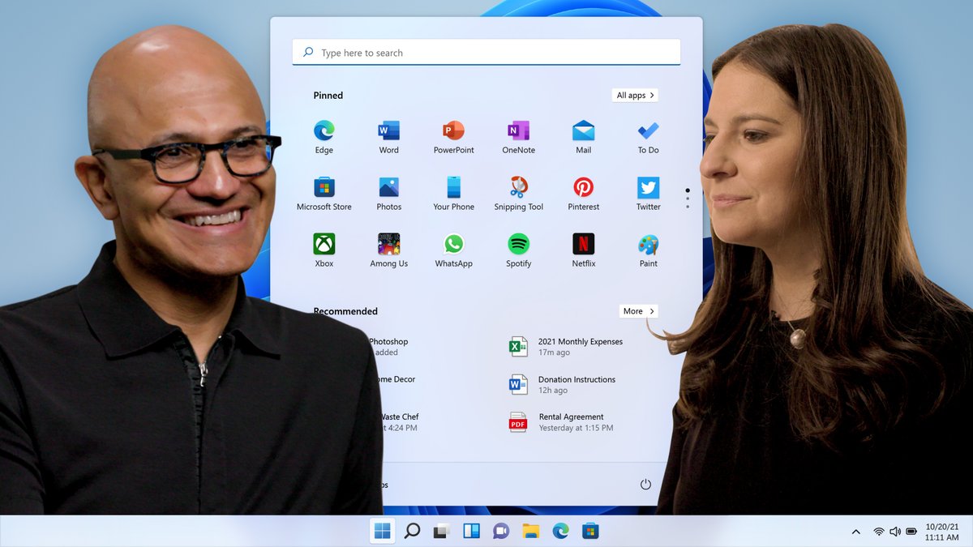Launch Among Us game
Viewport: 973px width, 547px height.
[x=388, y=250]
